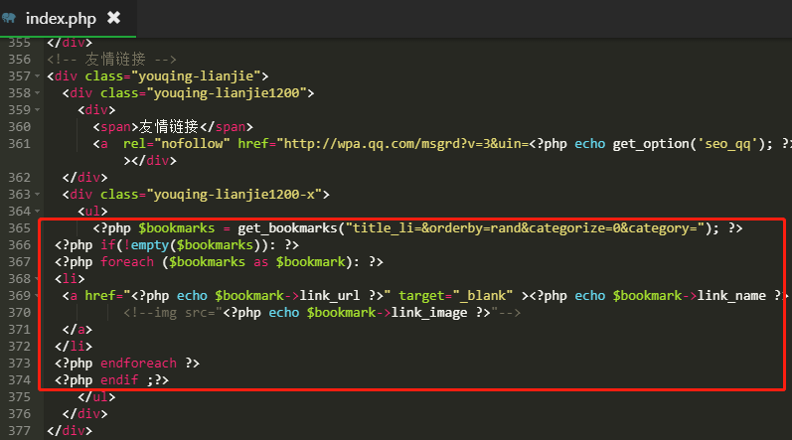Collapse the code fold at line 368
This screenshot has height=440, width=792.
click(38, 278)
